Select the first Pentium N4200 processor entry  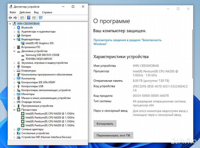(x=50, y=114)
